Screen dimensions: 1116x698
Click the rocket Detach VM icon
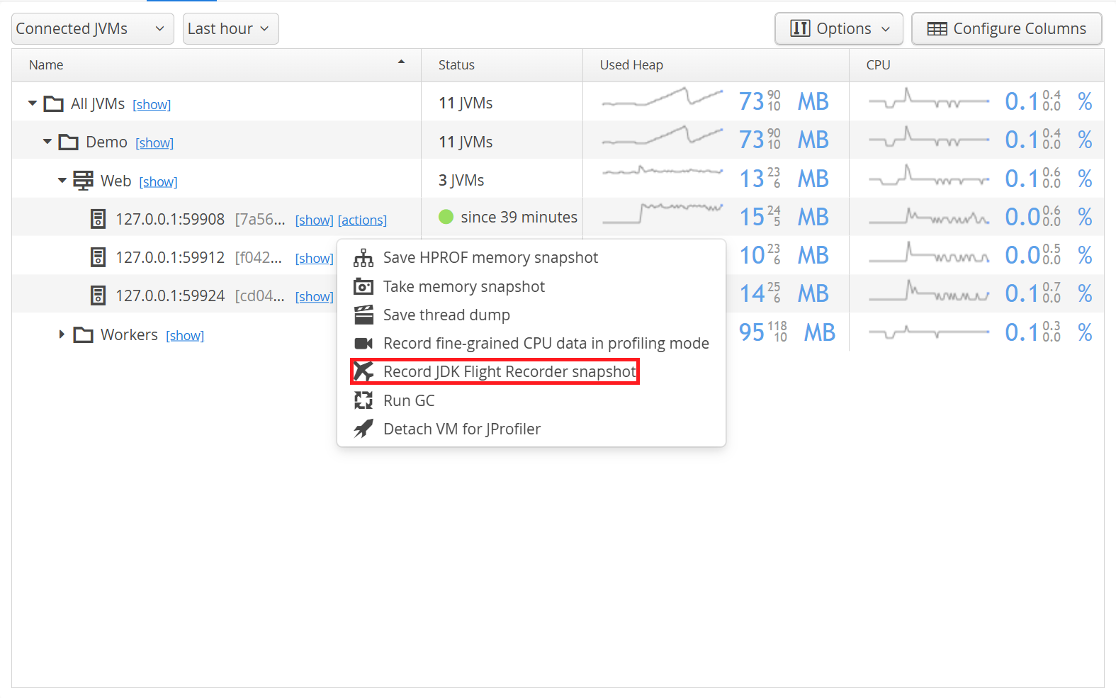pos(363,429)
